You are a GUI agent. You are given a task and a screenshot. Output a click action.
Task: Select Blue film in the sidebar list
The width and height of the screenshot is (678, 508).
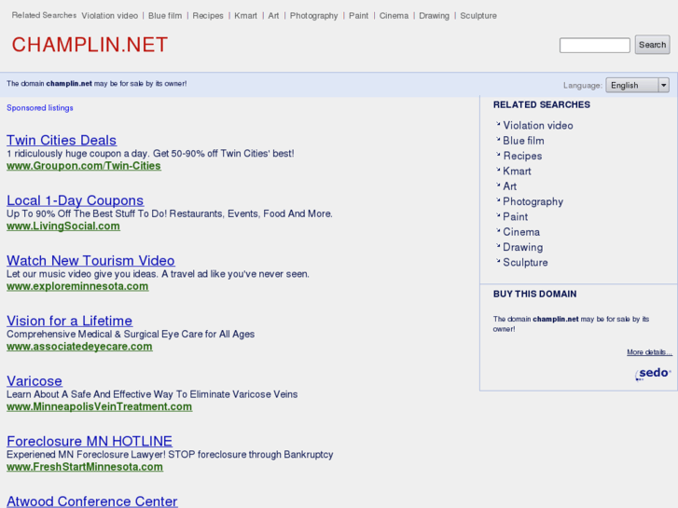click(x=523, y=141)
